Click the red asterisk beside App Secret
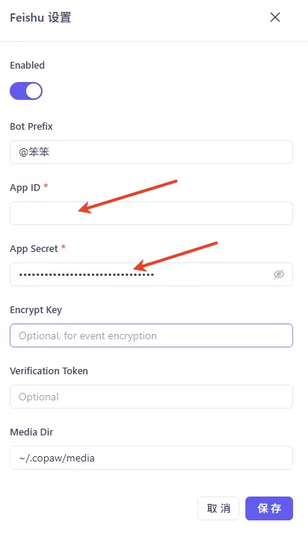This screenshot has width=308, height=542. click(63, 248)
